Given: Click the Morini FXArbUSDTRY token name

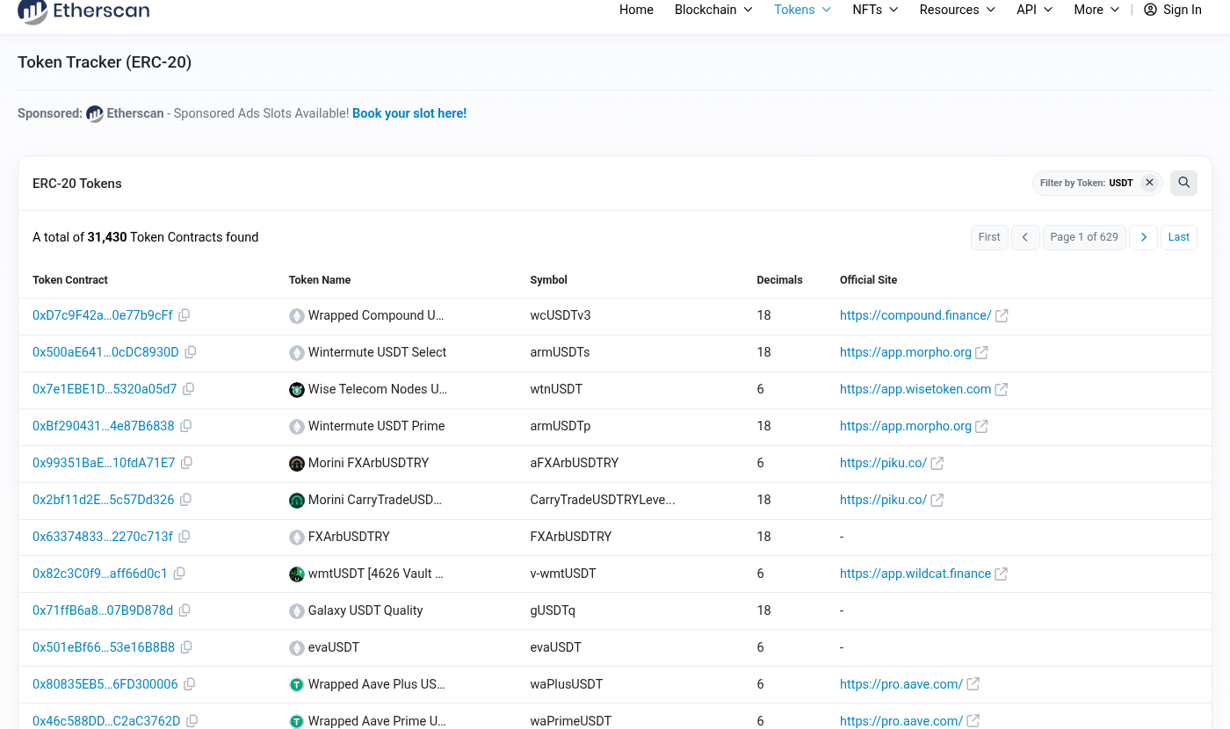Looking at the screenshot, I should pos(368,463).
